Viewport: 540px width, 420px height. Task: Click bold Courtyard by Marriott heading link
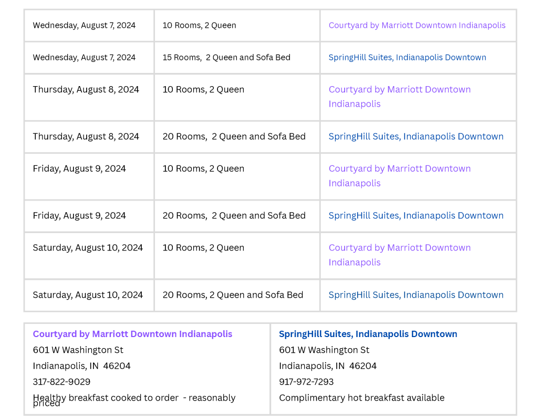132,334
